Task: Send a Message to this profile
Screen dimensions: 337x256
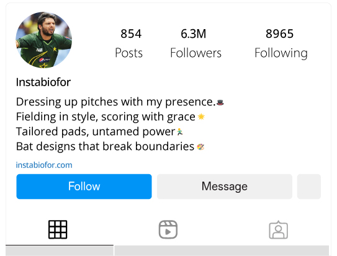Action: click(225, 186)
